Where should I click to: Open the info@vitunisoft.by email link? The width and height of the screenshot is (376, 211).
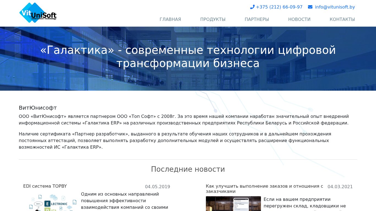point(335,7)
